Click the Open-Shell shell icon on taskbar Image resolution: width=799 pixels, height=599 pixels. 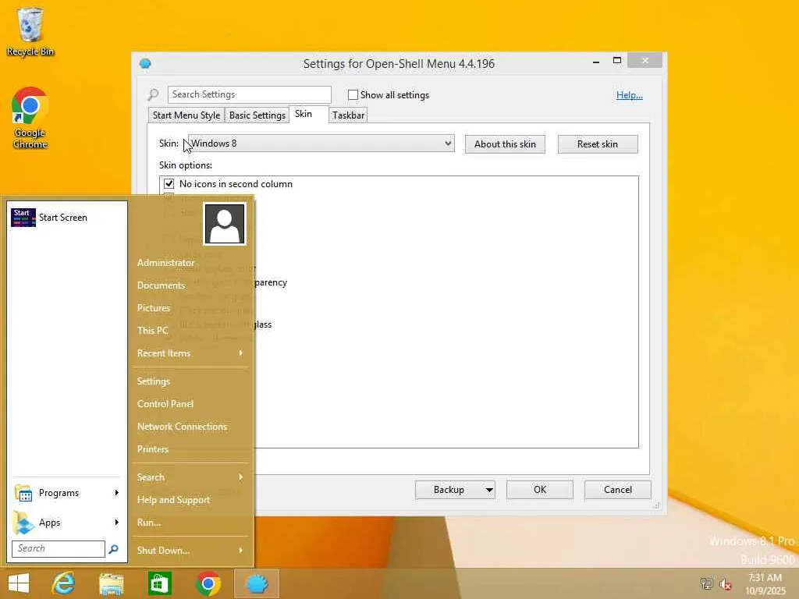[257, 583]
